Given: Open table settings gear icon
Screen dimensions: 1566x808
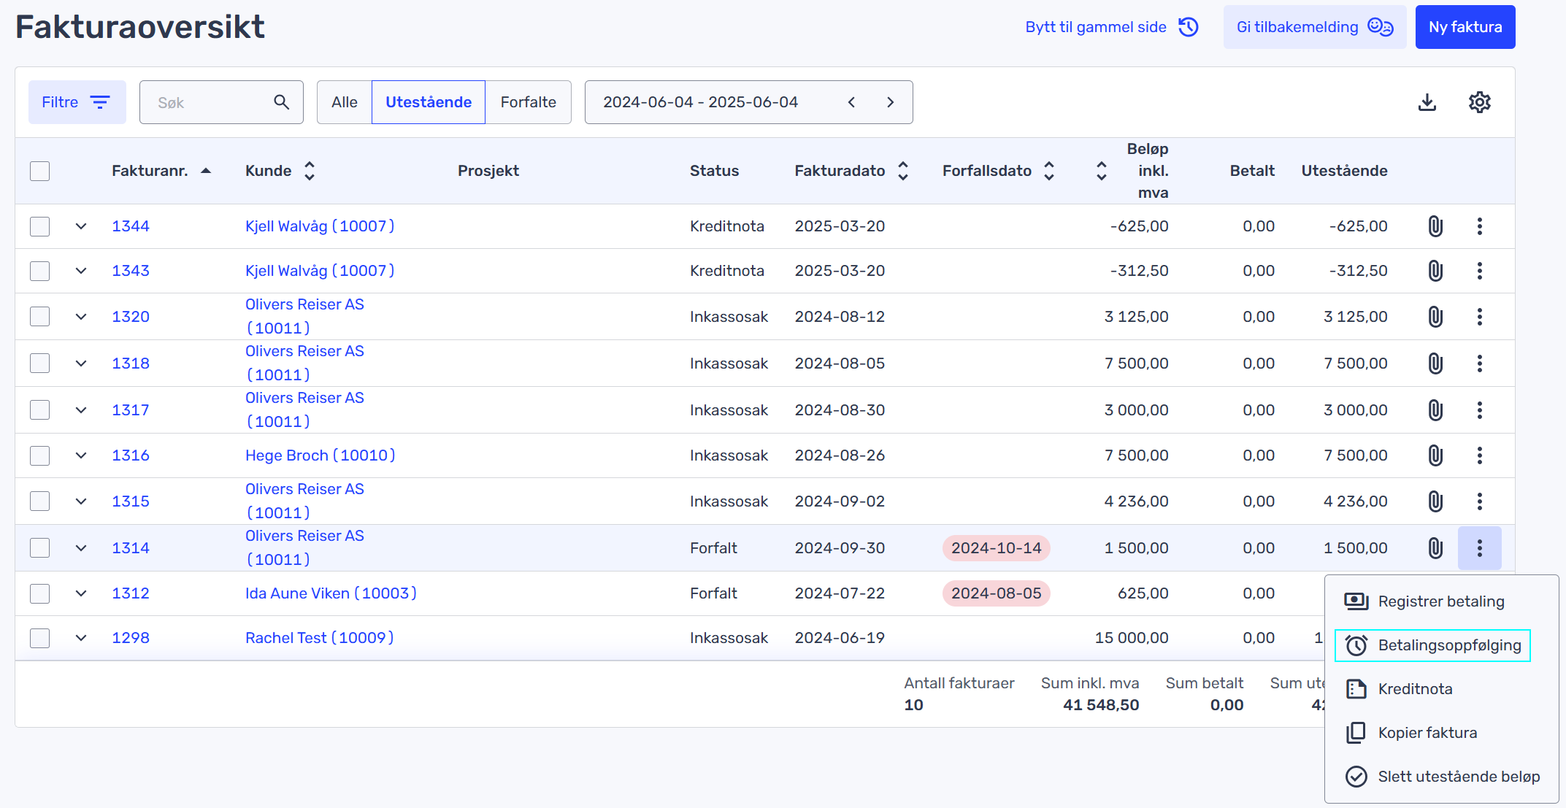Looking at the screenshot, I should pyautogui.click(x=1479, y=102).
